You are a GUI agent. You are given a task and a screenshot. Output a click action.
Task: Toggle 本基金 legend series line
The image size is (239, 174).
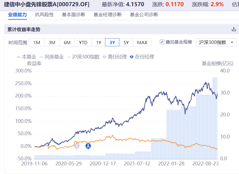tap(26, 57)
